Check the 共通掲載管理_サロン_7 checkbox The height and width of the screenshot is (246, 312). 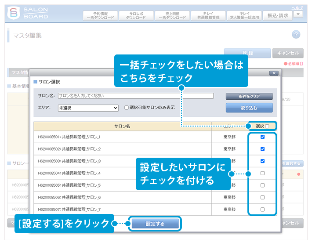262,209
